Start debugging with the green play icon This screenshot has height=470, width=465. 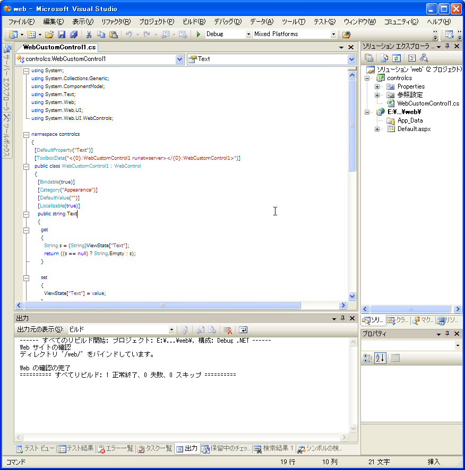tap(199, 34)
